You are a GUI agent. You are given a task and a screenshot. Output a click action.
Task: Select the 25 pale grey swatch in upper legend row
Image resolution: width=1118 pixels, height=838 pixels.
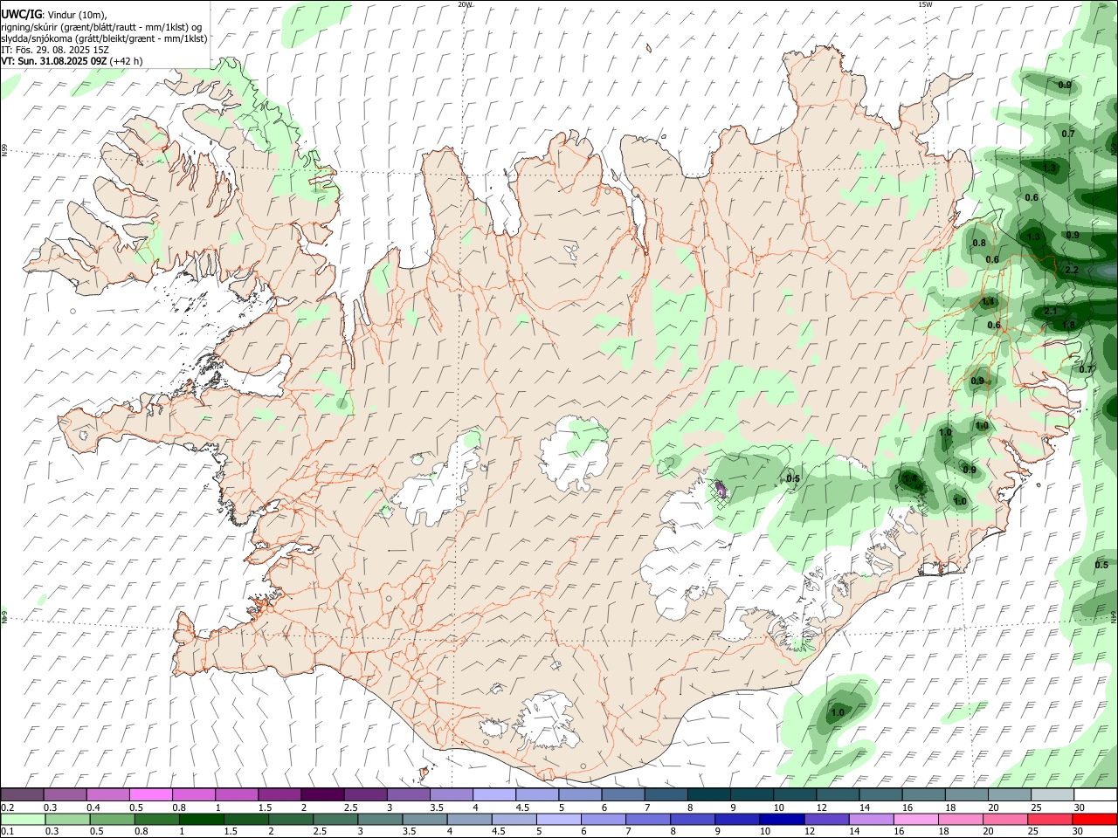pyautogui.click(x=1052, y=794)
